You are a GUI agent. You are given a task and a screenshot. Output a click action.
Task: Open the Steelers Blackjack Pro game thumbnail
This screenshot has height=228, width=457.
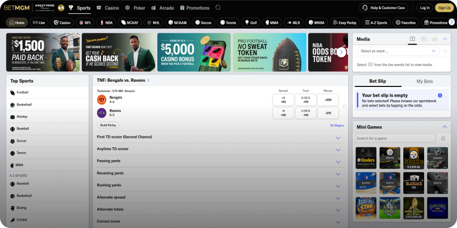tap(366, 158)
